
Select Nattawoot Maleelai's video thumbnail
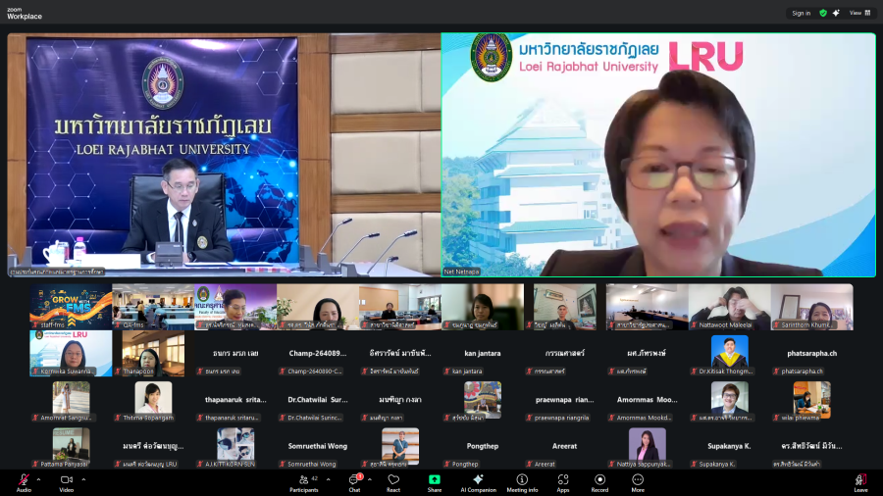point(728,307)
